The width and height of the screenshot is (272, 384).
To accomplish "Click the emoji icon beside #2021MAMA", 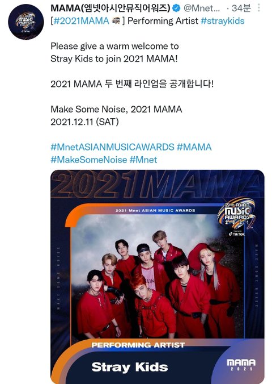I will 116,21.
